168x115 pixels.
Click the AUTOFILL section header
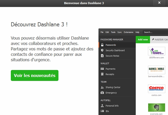click(105, 100)
